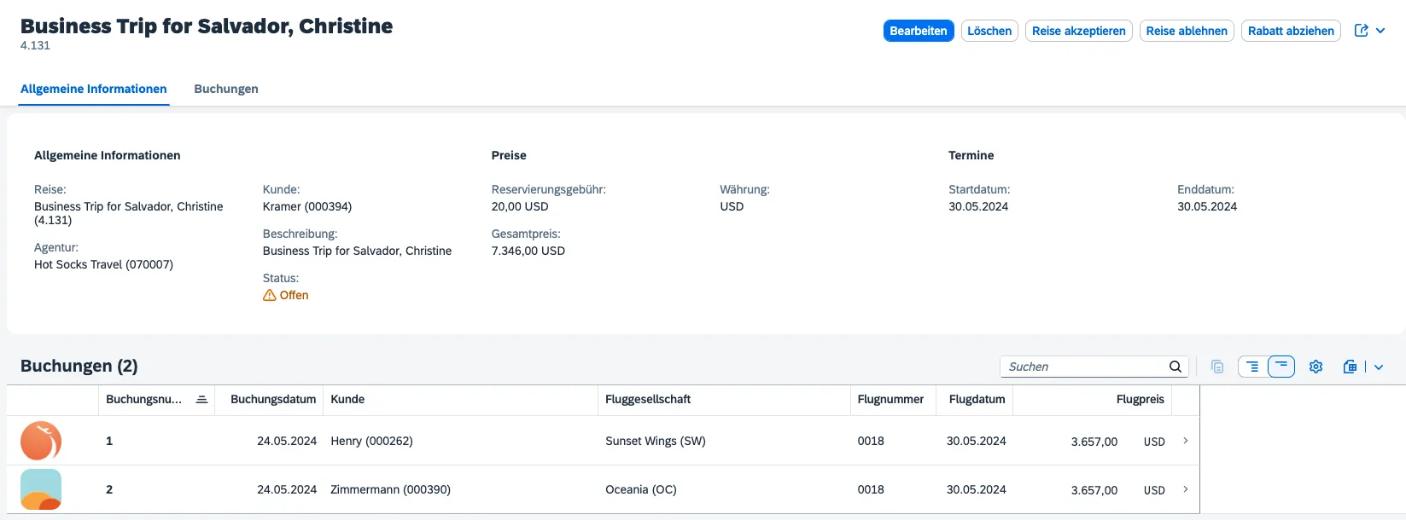Switch to the Buchungen tab

click(226, 89)
